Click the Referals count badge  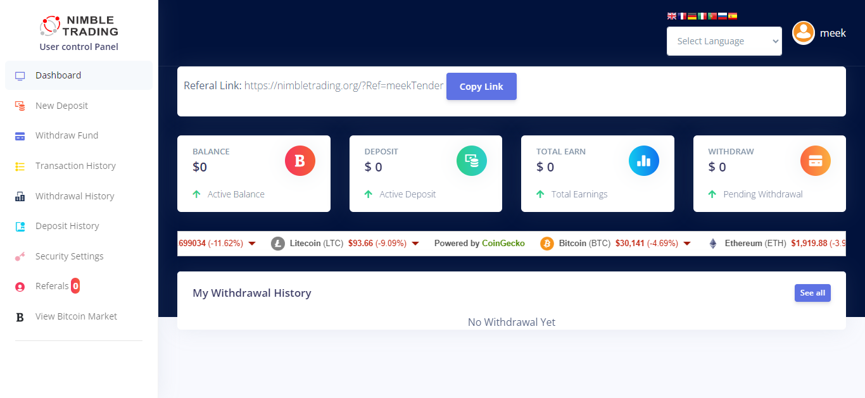tap(75, 286)
